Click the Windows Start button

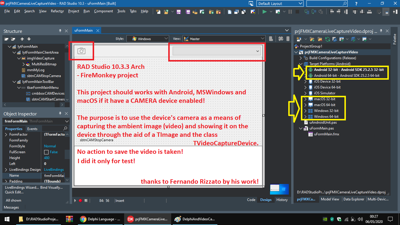(x=7, y=219)
